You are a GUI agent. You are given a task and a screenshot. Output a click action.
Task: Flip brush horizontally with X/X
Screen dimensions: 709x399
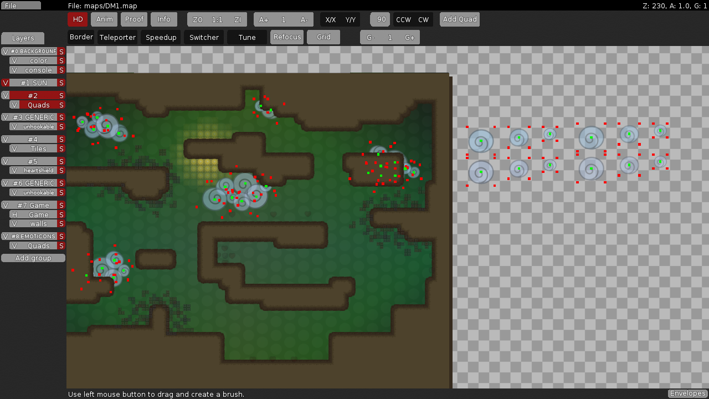pos(330,20)
